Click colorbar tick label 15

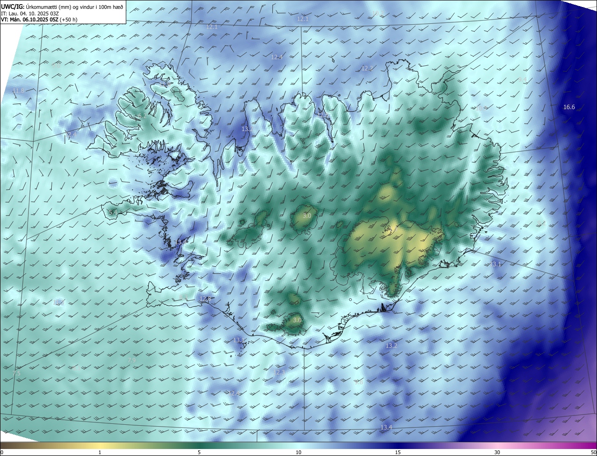(x=398, y=453)
